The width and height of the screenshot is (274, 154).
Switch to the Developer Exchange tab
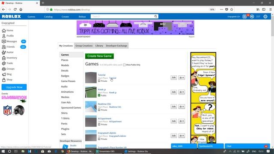116,46
